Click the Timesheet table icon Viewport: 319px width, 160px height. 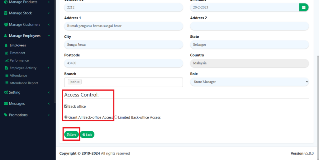point(7,53)
